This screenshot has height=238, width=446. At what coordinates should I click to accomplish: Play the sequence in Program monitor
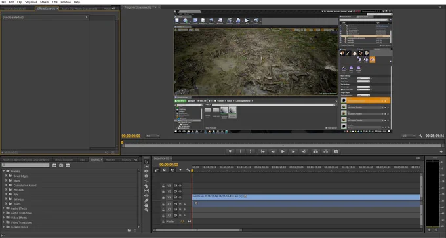pos(283,151)
